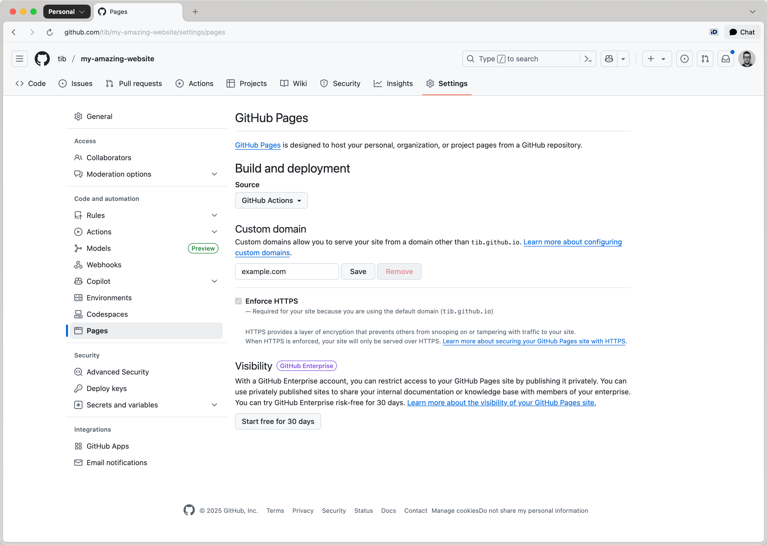Open the GitHub Actions source dropdown
Image resolution: width=767 pixels, height=545 pixels.
pos(271,200)
